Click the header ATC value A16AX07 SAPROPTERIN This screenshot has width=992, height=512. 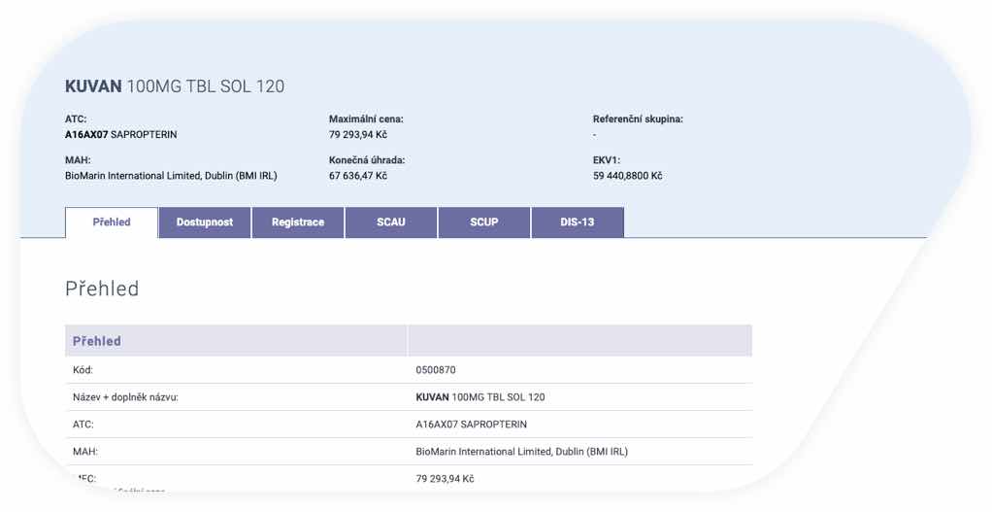pos(120,135)
